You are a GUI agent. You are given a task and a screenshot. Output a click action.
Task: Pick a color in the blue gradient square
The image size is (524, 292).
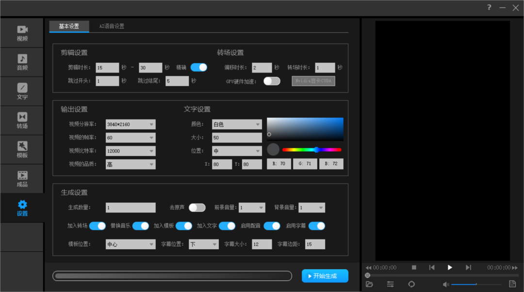tap(305, 129)
